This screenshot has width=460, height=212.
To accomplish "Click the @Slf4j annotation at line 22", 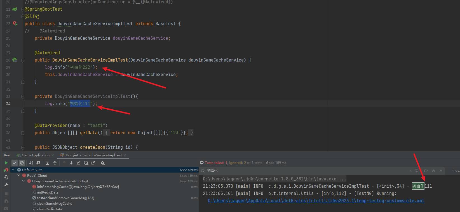I will pos(32,17).
